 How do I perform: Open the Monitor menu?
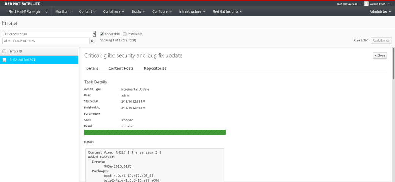(x=63, y=11)
